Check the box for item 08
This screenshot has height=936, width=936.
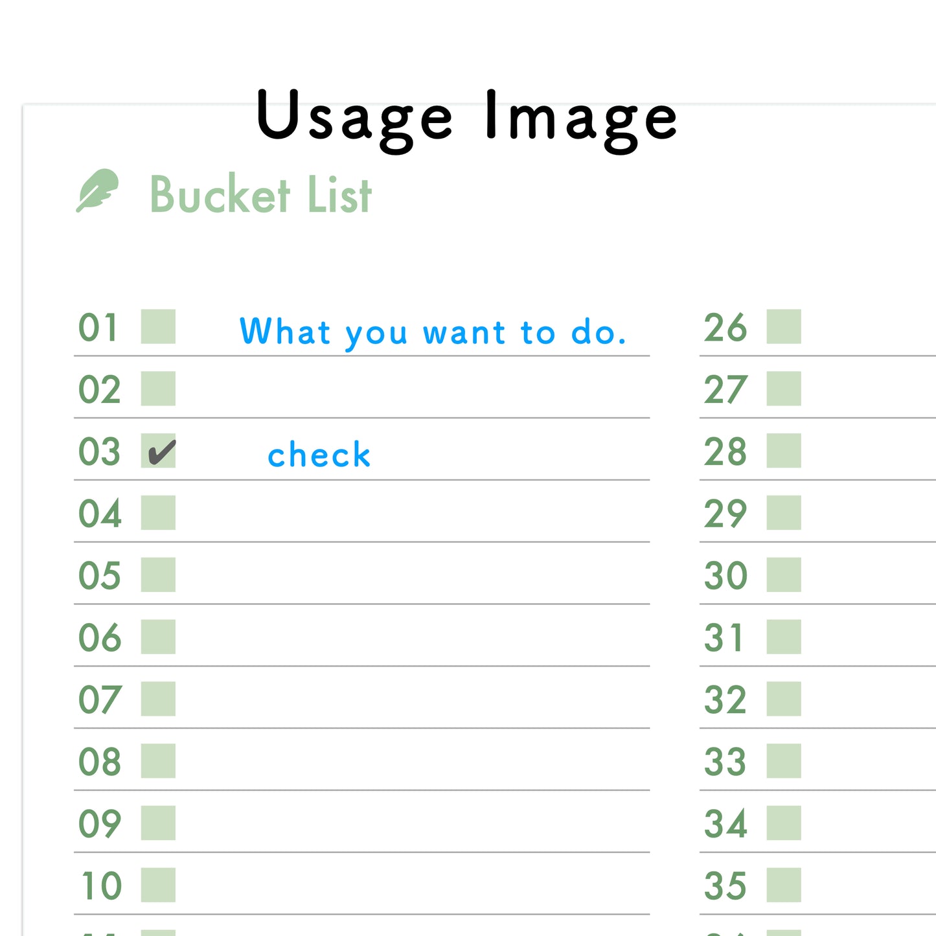(158, 761)
